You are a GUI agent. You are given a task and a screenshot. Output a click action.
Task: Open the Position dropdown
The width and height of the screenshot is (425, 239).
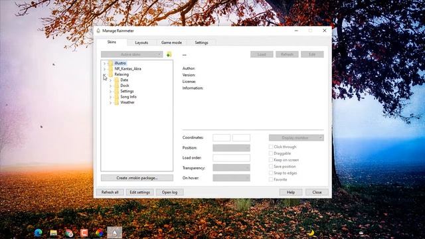231,147
